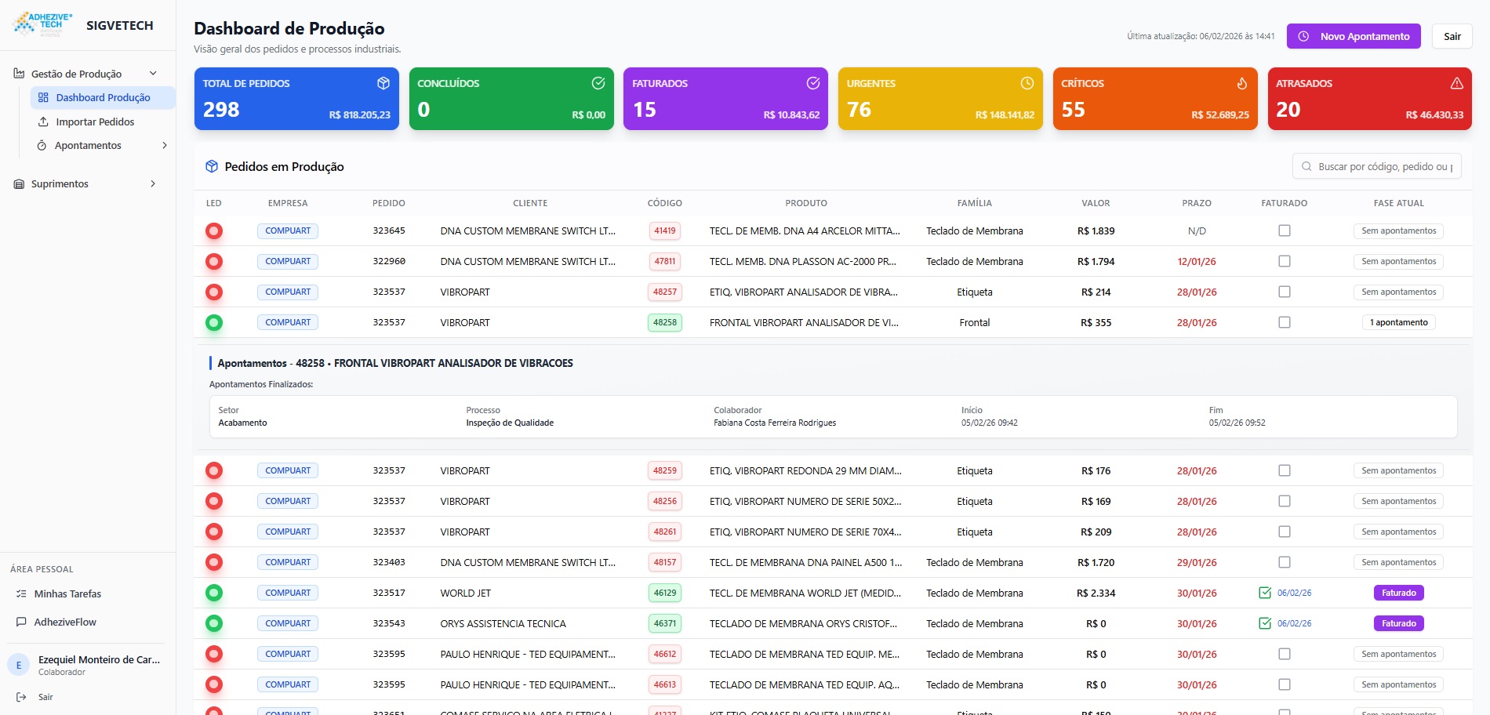Viewport: 1490px width, 715px height.
Task: Click the red LED for code 48259
Action: 214,471
